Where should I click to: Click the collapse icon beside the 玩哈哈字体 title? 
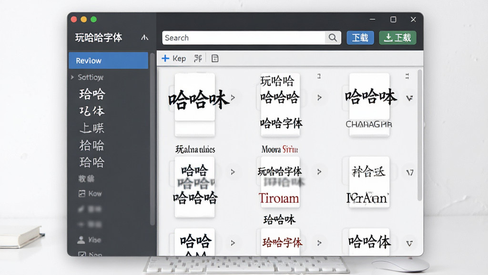[145, 38]
